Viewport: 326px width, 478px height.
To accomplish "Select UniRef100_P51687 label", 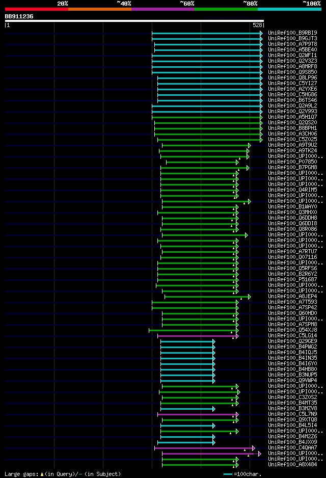I will pos(292,279).
